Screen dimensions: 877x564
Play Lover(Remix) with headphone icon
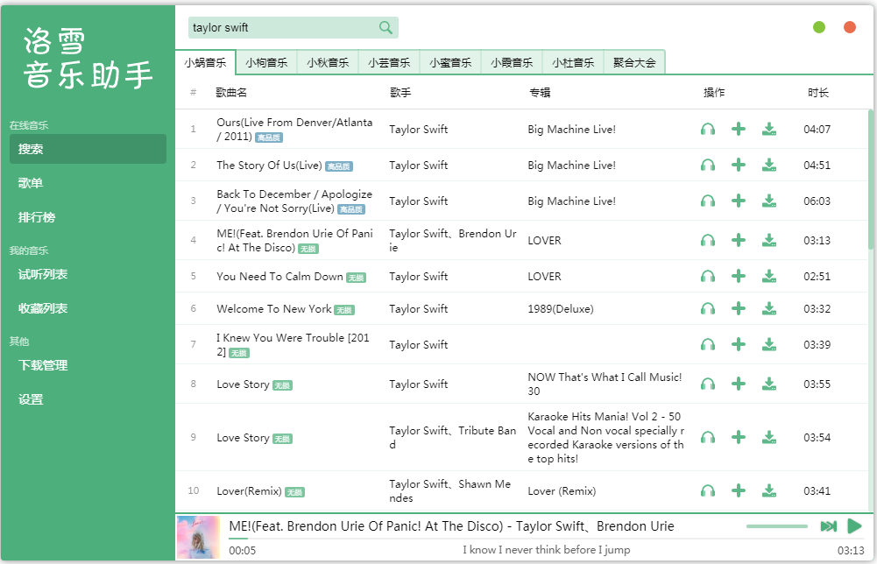point(708,490)
